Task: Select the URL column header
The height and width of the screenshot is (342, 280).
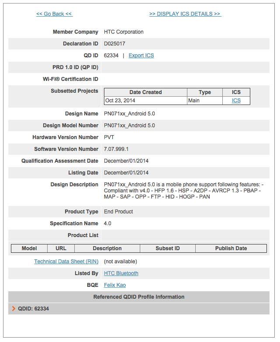Action: pyautogui.click(x=61, y=248)
